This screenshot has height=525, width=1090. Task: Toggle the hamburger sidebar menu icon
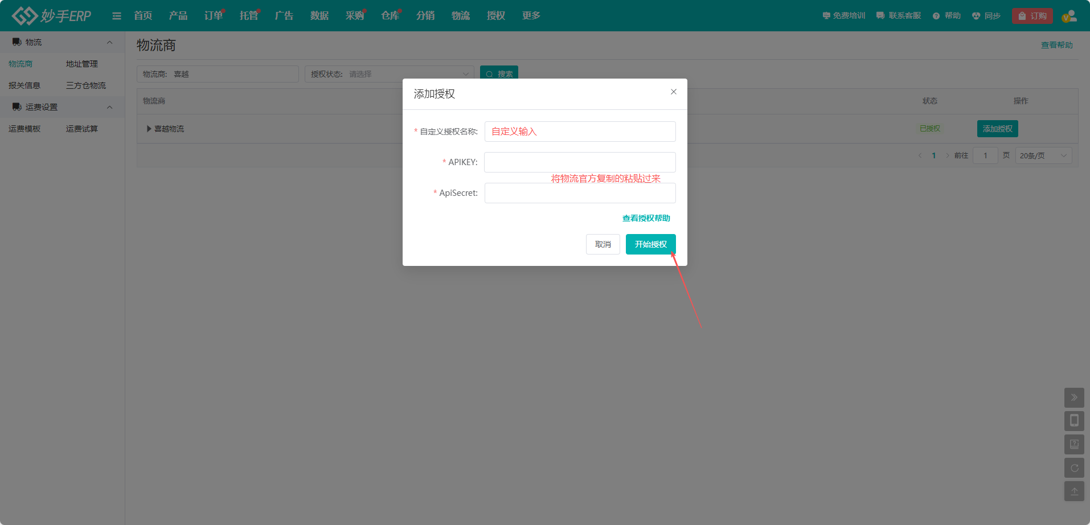coord(117,16)
